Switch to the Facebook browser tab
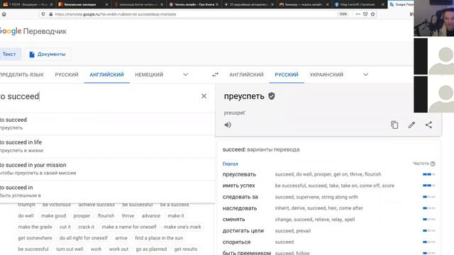Image resolution: width=454 pixels, height=255 pixels. (x=357, y=4)
